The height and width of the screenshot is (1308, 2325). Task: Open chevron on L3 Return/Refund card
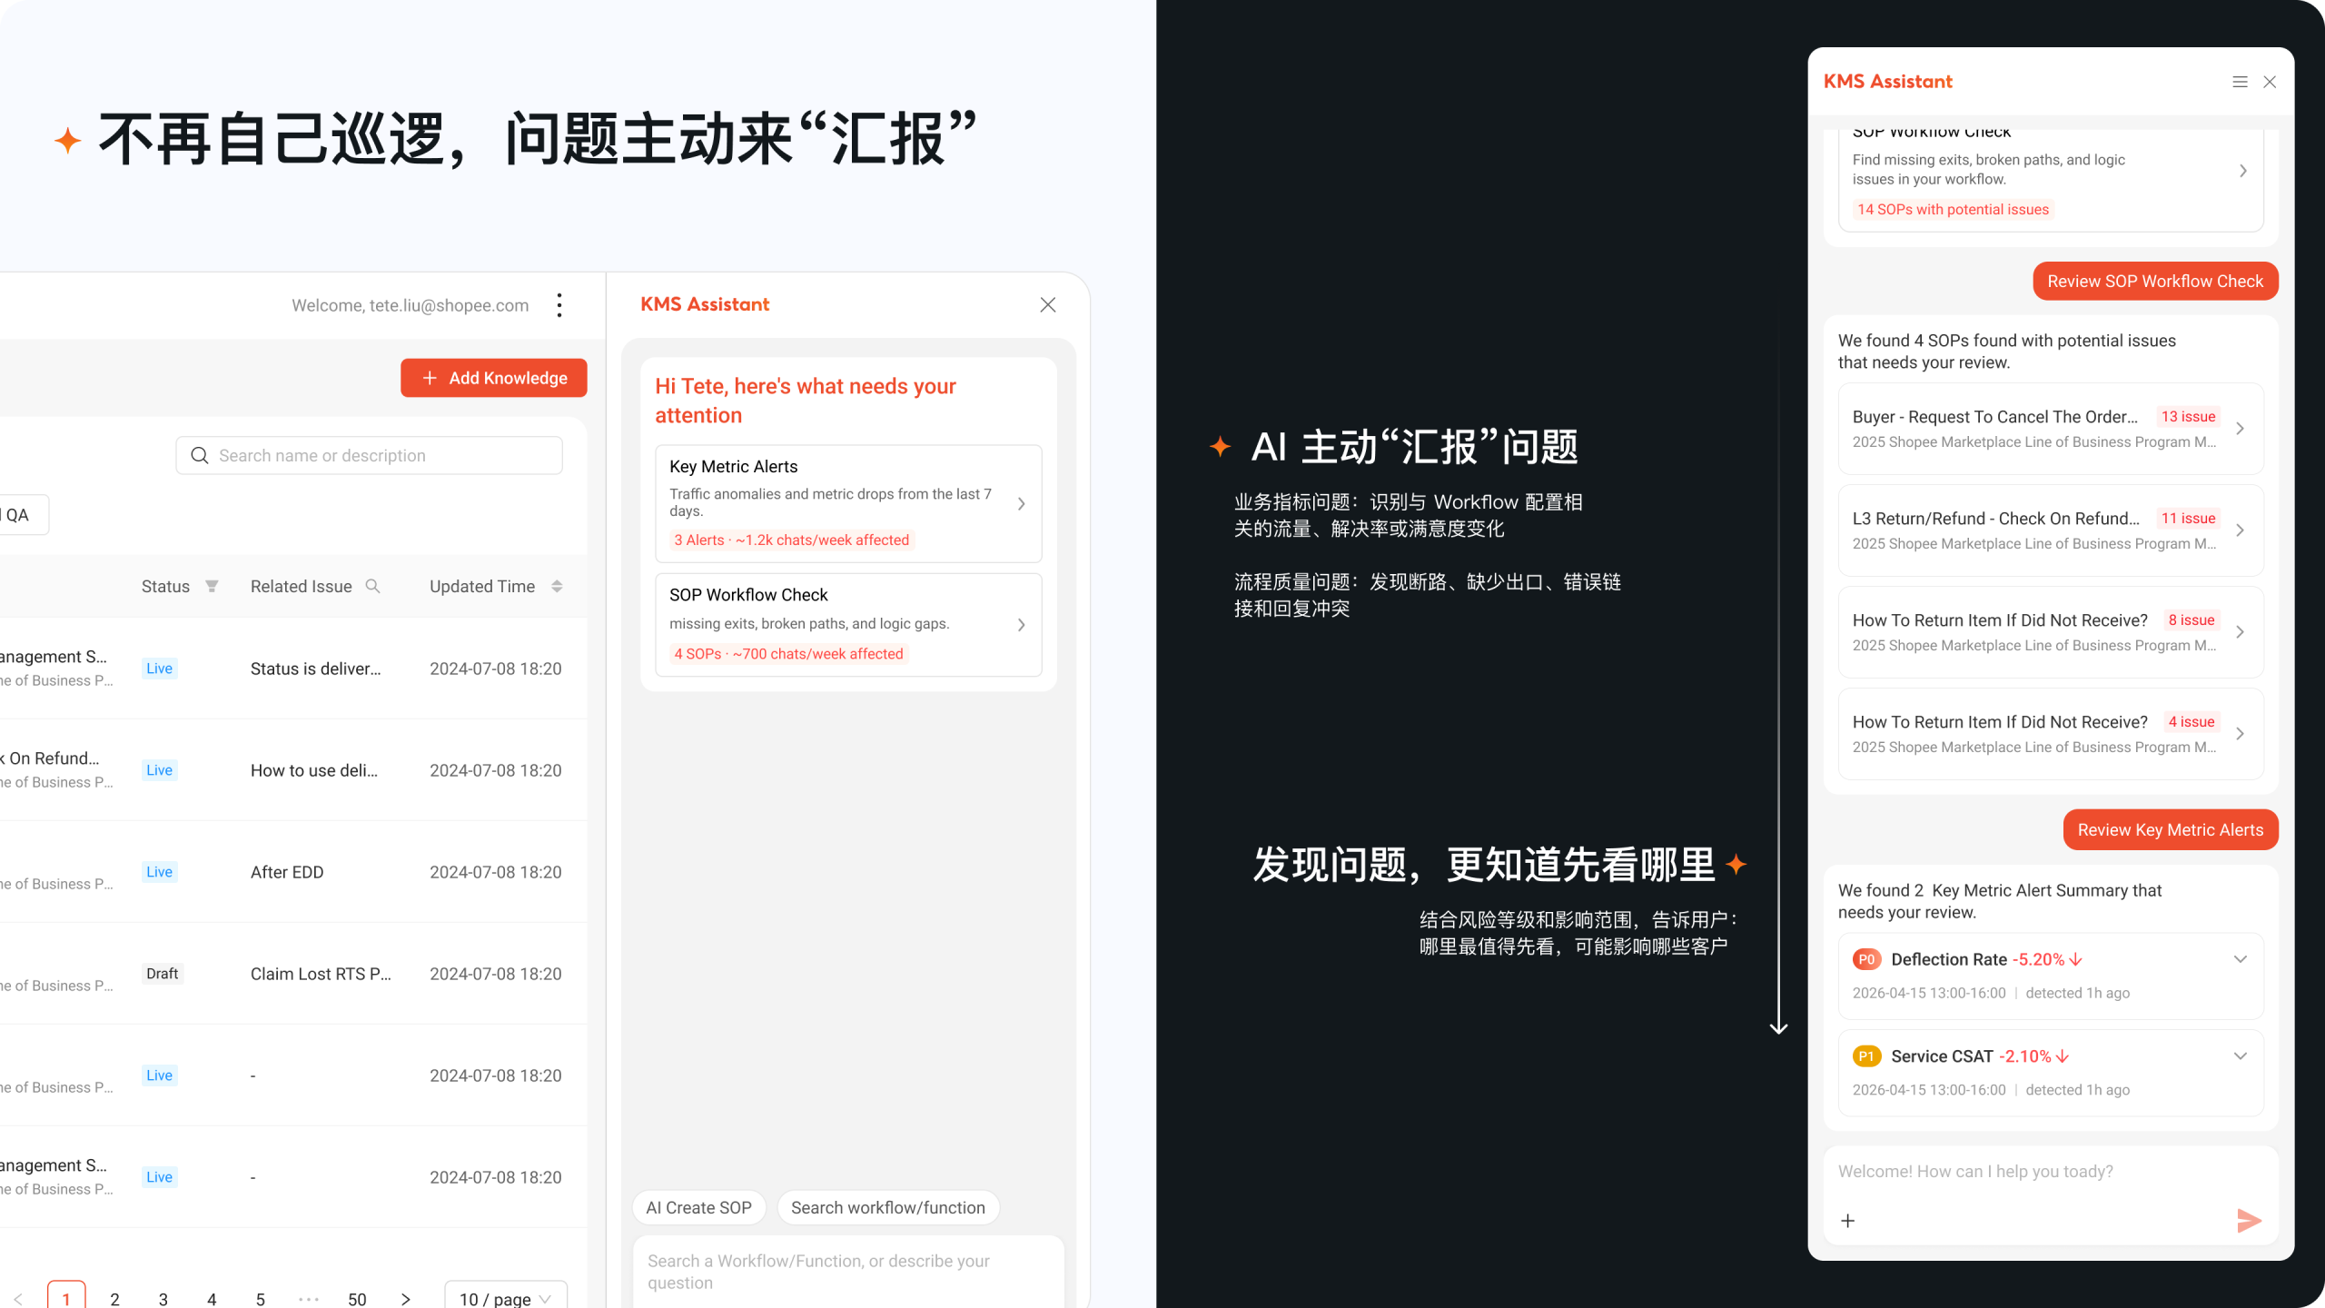click(x=2241, y=530)
